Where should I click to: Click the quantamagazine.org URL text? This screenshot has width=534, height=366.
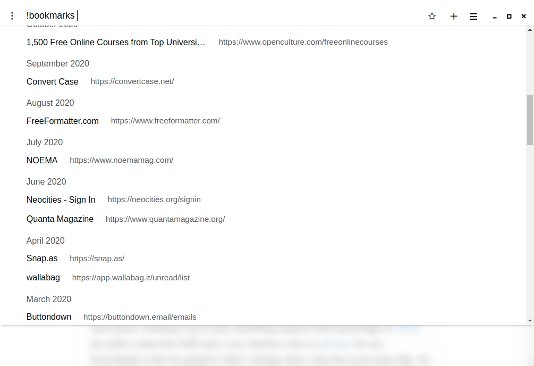165,219
